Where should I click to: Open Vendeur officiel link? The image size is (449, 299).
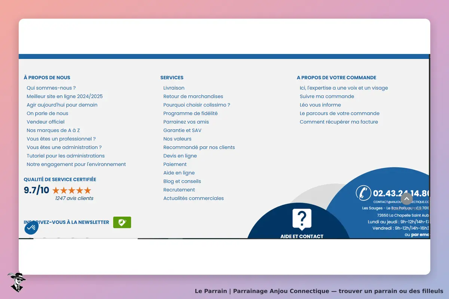(x=46, y=122)
